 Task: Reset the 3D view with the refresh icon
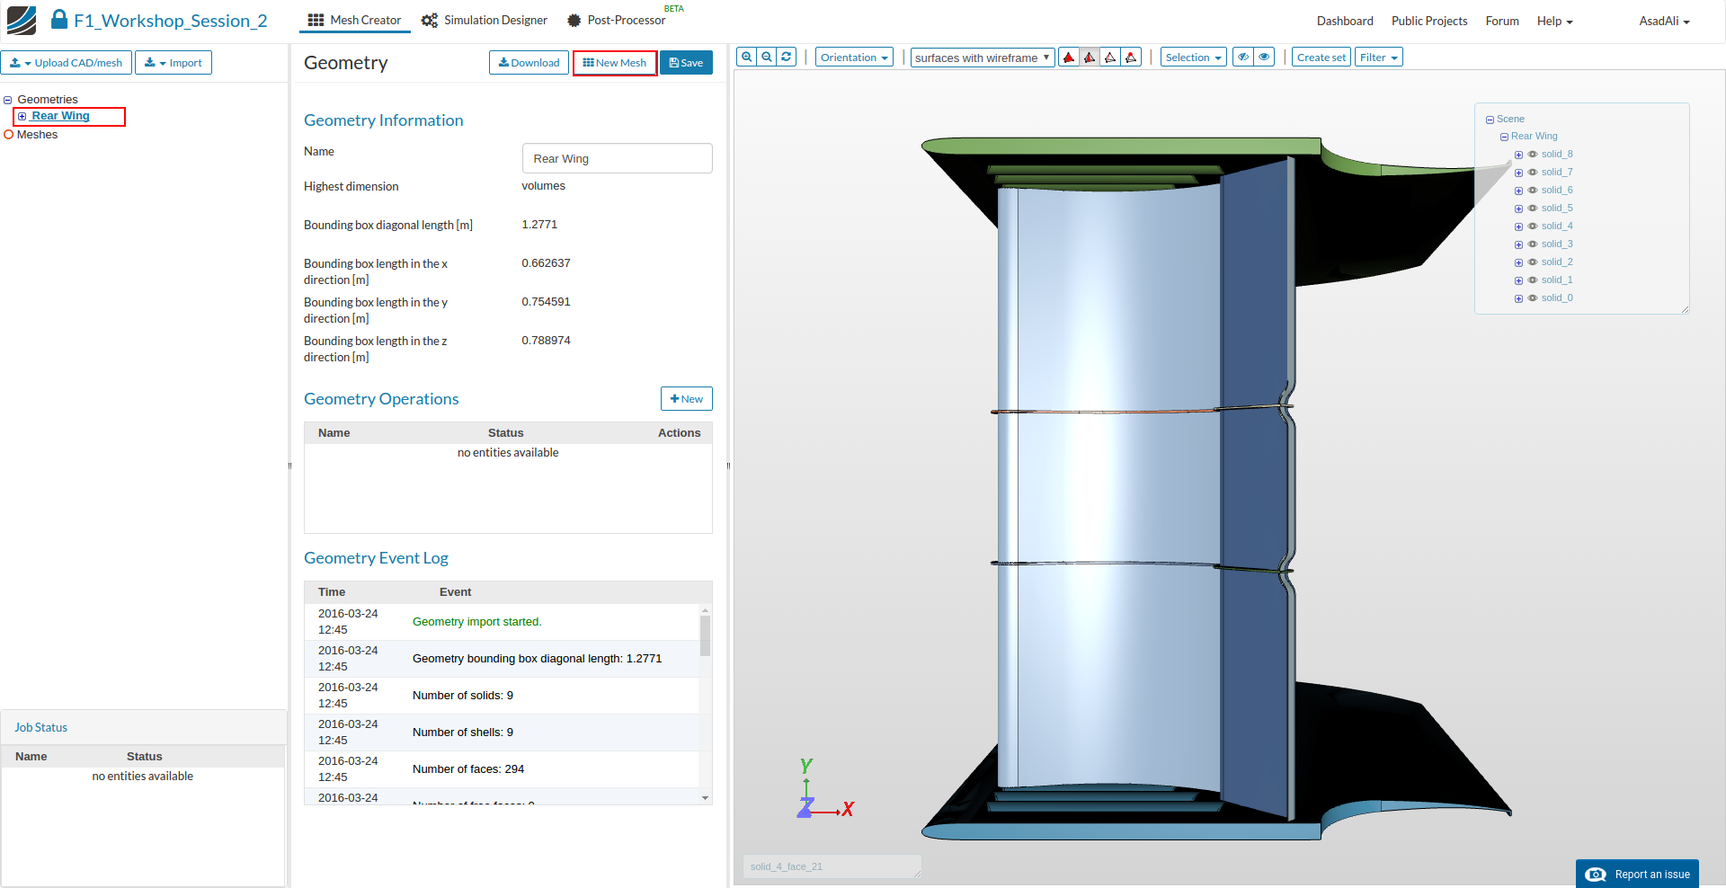pos(787,57)
